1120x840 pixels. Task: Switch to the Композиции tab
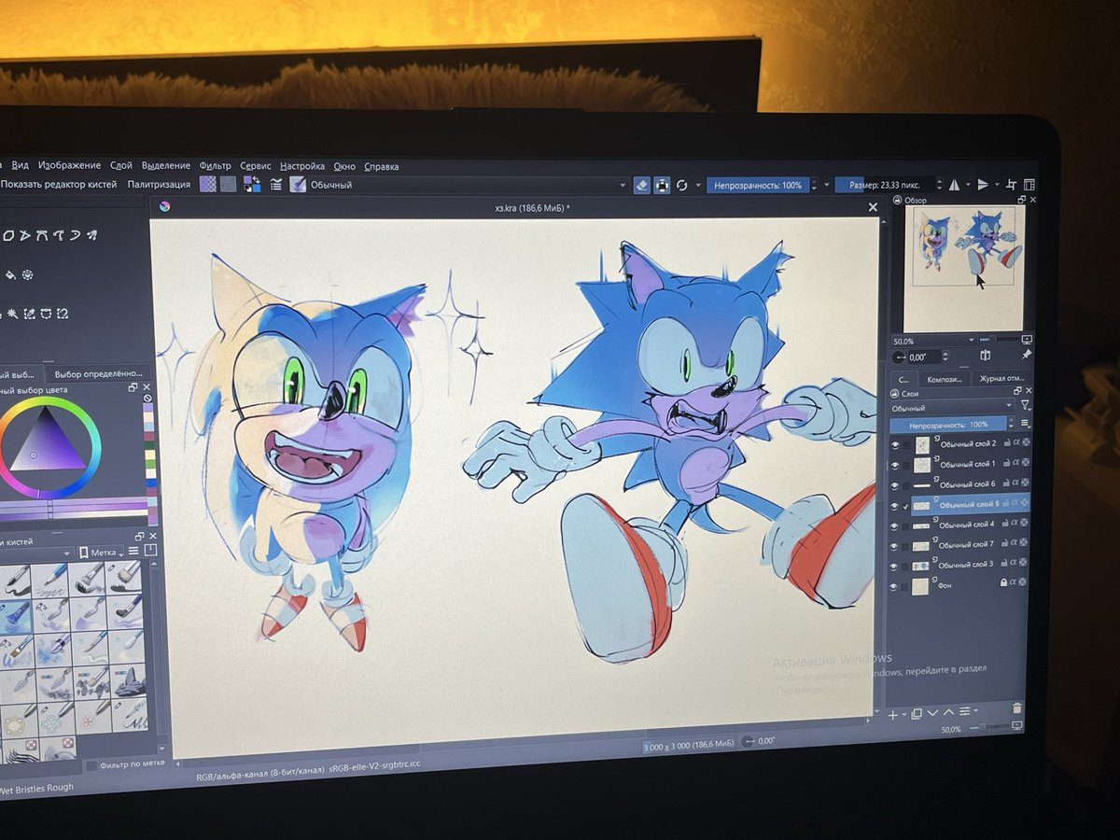click(x=945, y=380)
